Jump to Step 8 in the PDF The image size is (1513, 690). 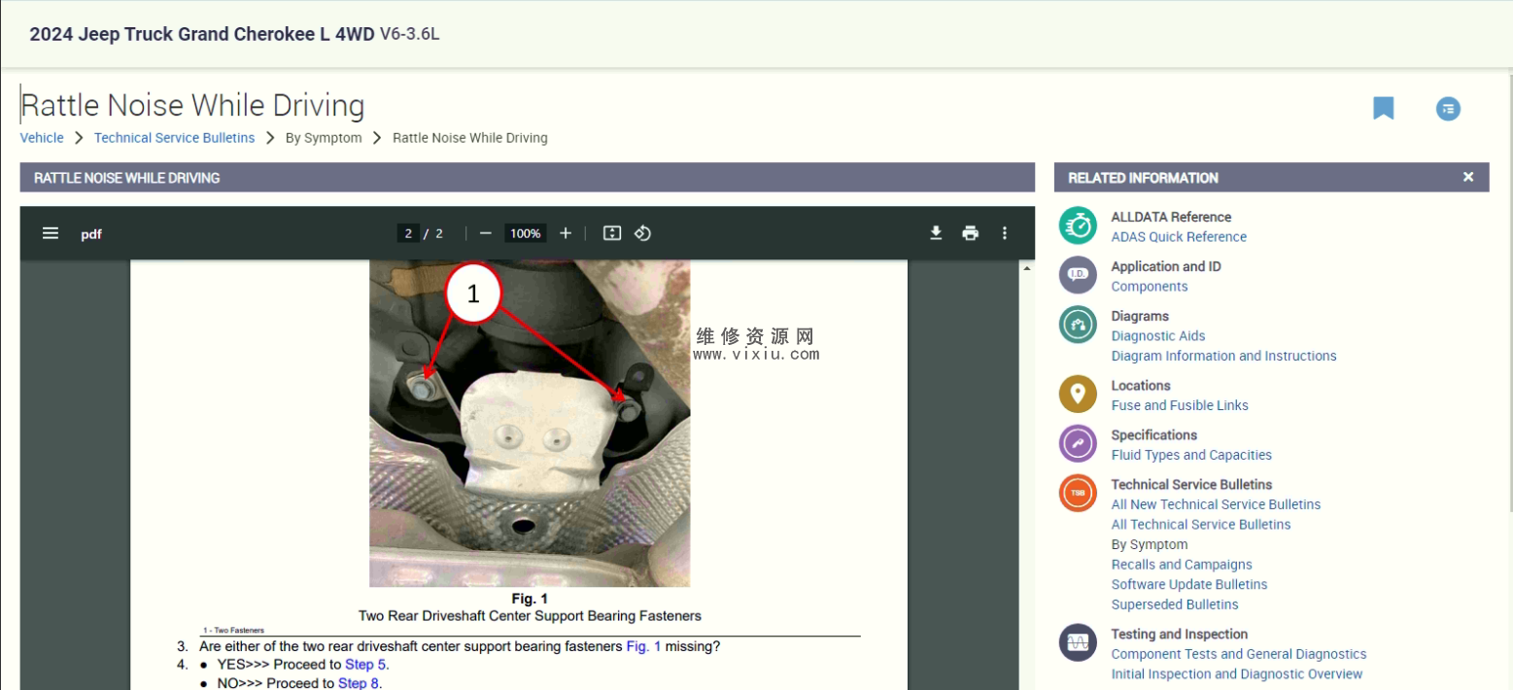click(x=359, y=683)
